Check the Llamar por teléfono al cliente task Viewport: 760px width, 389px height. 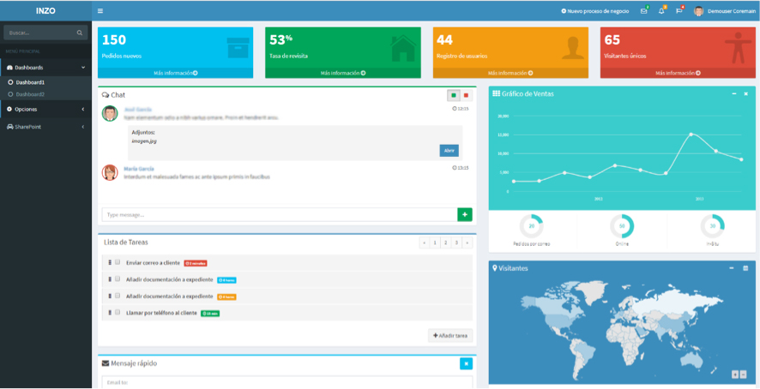coord(118,312)
